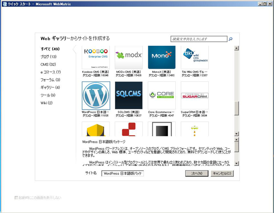
Task: Click the 'Tiki Wiki CMS グル…' label
Action: 195,72
